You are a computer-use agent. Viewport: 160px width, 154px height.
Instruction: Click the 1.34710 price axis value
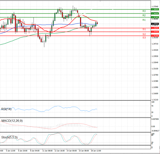coord(155,44)
